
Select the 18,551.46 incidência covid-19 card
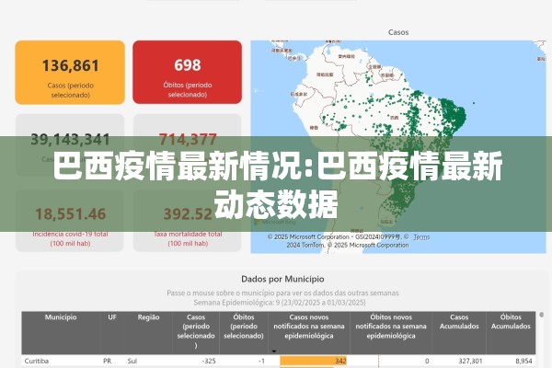tap(70, 221)
